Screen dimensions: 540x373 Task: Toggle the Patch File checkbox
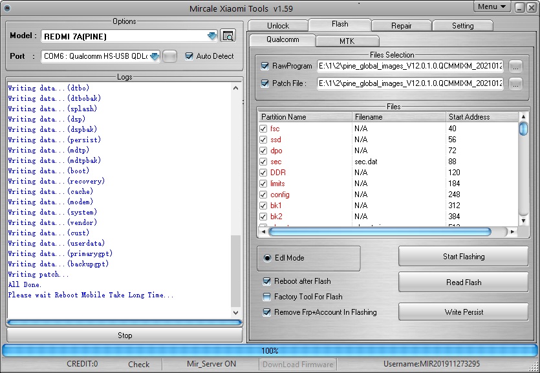(x=265, y=83)
